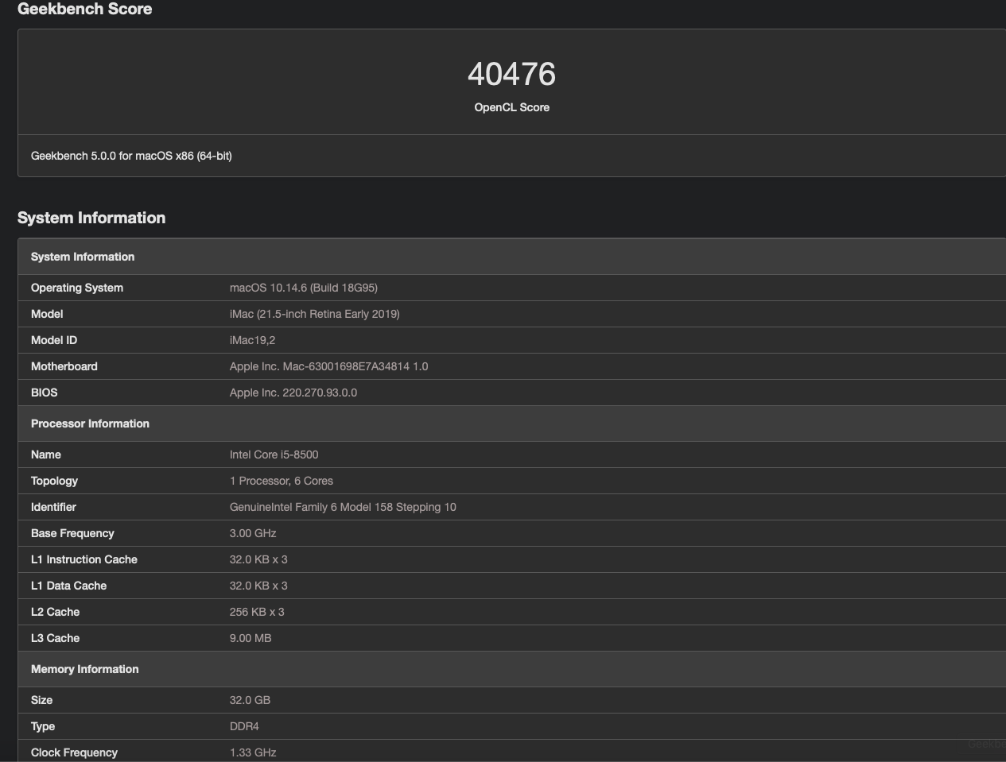
Task: Click the 'L1 Instruction Cache' label
Action: click(x=84, y=559)
